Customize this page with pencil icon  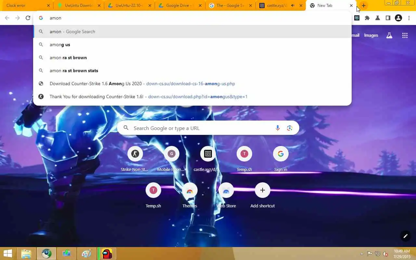point(405,236)
